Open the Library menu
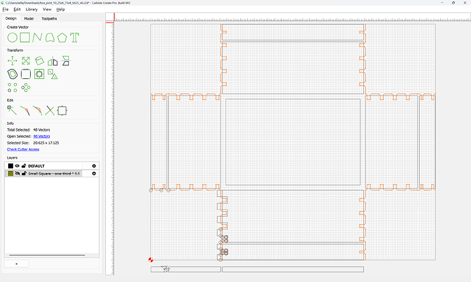 pos(31,10)
